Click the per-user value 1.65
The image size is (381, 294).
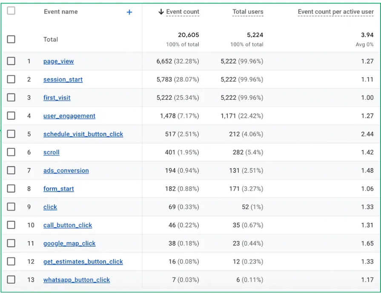pyautogui.click(x=367, y=244)
